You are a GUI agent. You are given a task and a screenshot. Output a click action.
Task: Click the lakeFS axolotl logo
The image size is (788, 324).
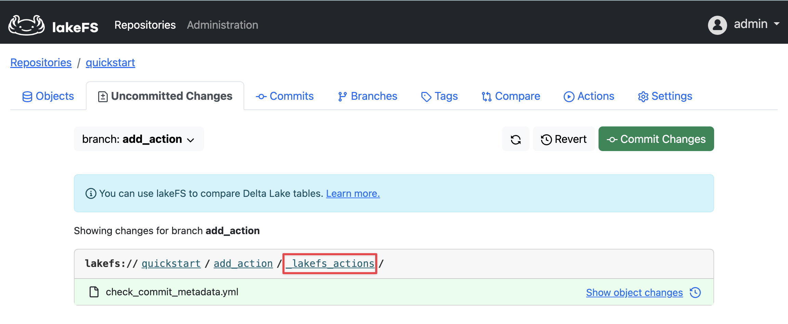click(26, 24)
